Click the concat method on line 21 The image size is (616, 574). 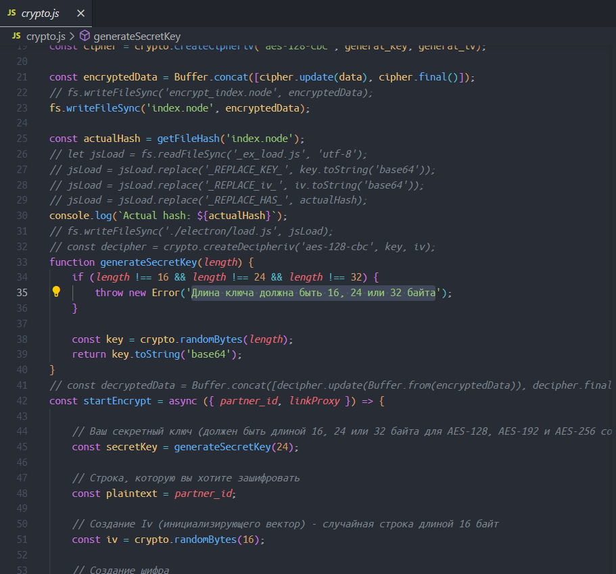(x=231, y=77)
